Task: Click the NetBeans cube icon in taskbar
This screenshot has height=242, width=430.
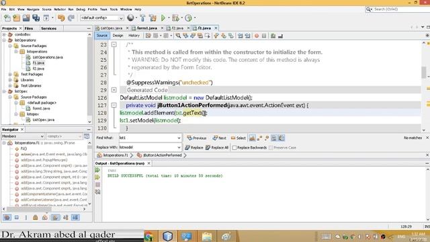Action: (167, 236)
